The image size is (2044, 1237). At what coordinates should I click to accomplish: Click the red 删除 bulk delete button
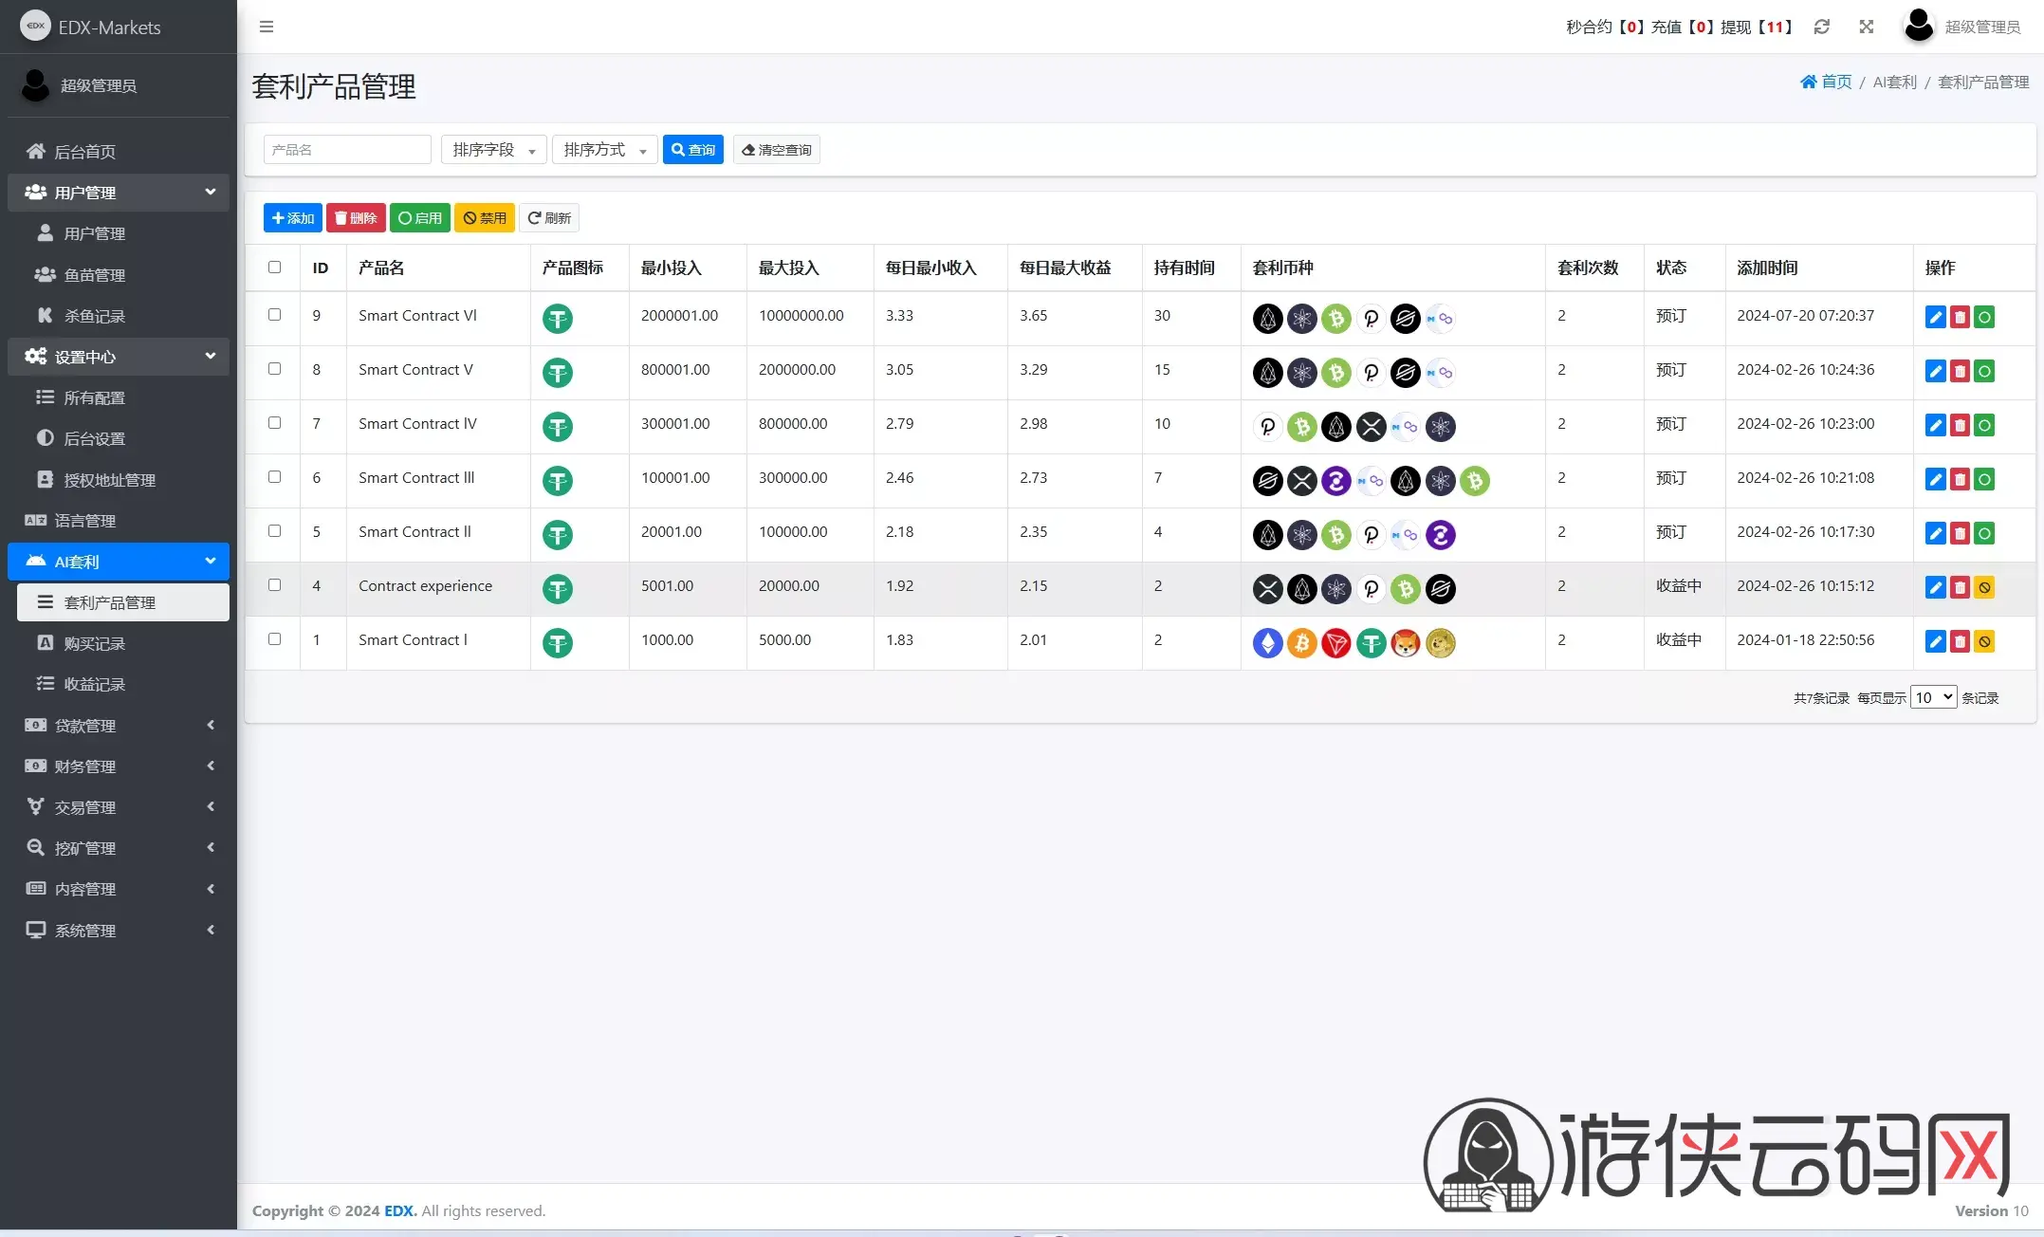(x=356, y=218)
